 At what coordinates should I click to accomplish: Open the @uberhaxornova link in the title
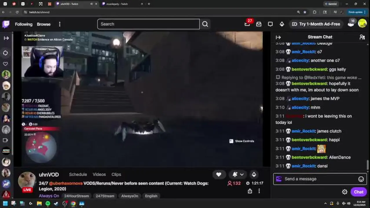click(66, 183)
